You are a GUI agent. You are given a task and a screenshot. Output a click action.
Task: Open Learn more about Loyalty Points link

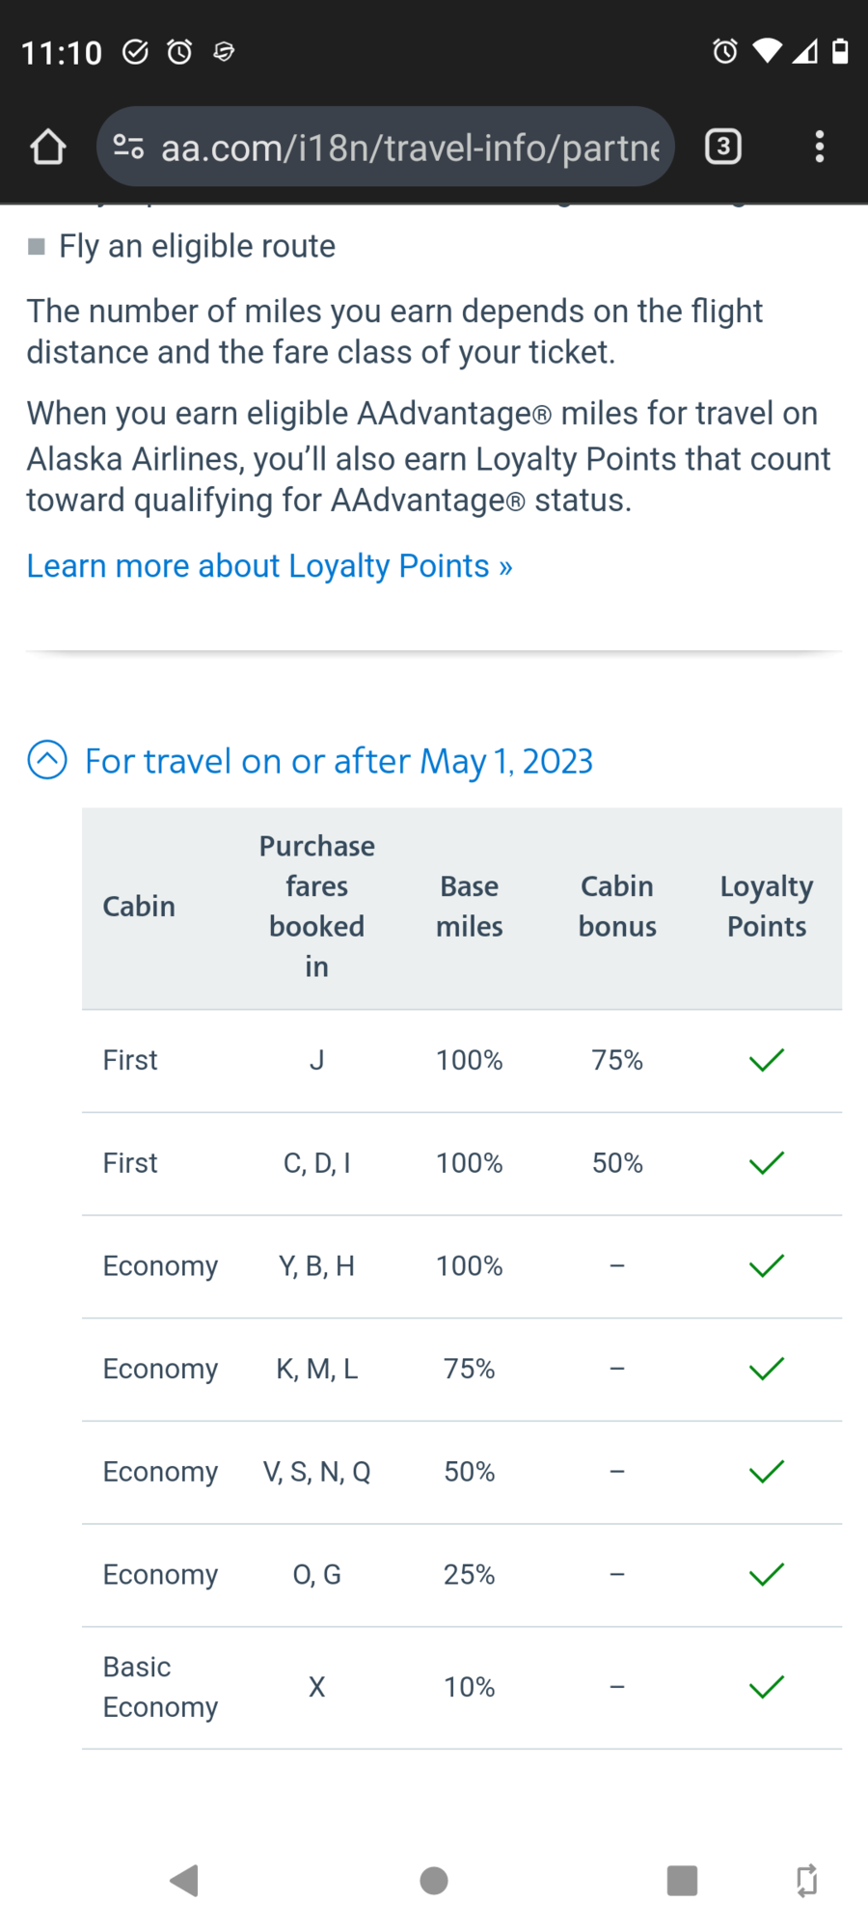click(269, 566)
